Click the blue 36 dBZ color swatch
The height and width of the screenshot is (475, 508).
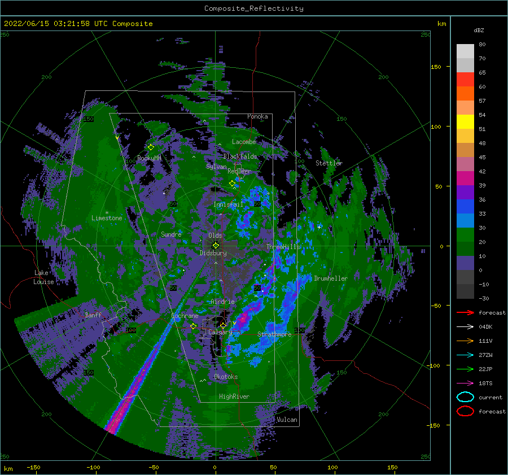tap(465, 207)
